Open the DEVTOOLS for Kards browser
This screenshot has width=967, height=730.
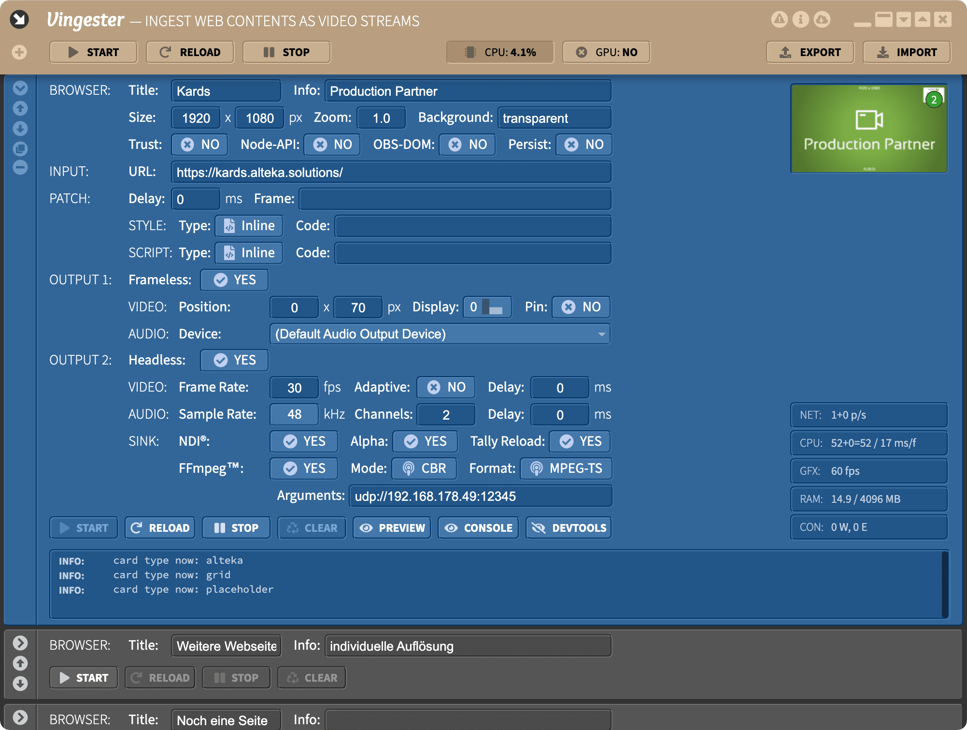569,528
